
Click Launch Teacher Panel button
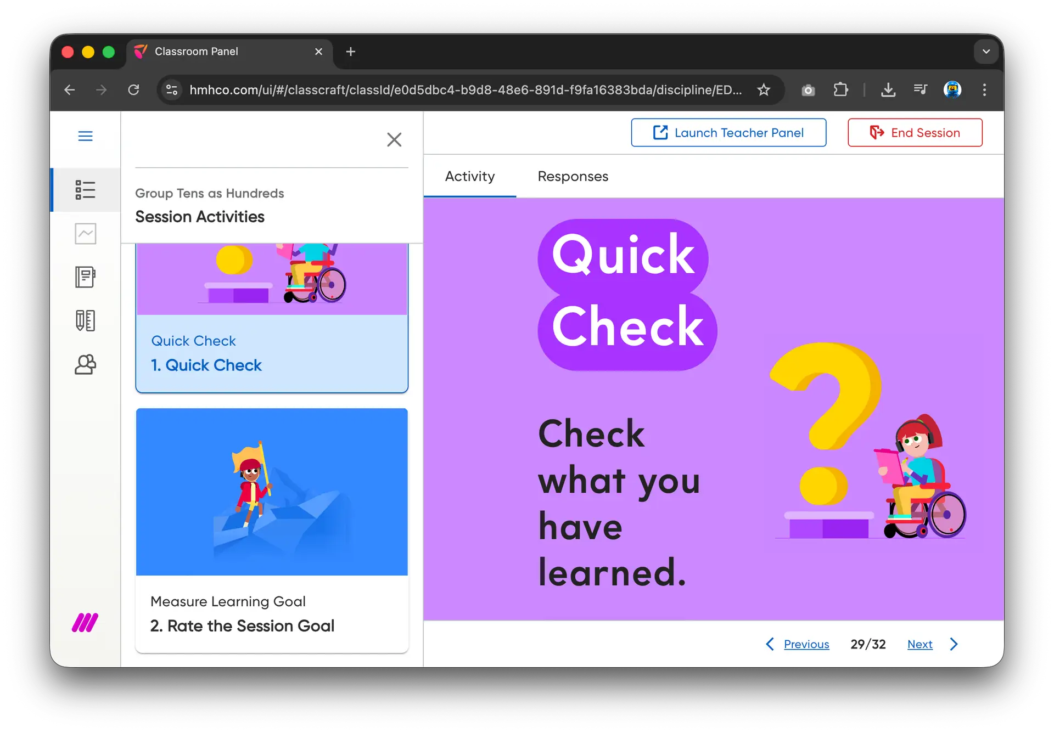pyautogui.click(x=728, y=133)
